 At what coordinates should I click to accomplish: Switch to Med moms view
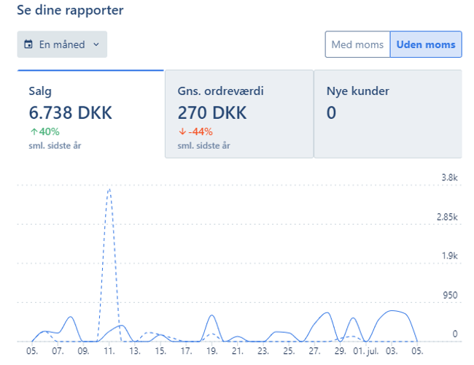pyautogui.click(x=357, y=45)
